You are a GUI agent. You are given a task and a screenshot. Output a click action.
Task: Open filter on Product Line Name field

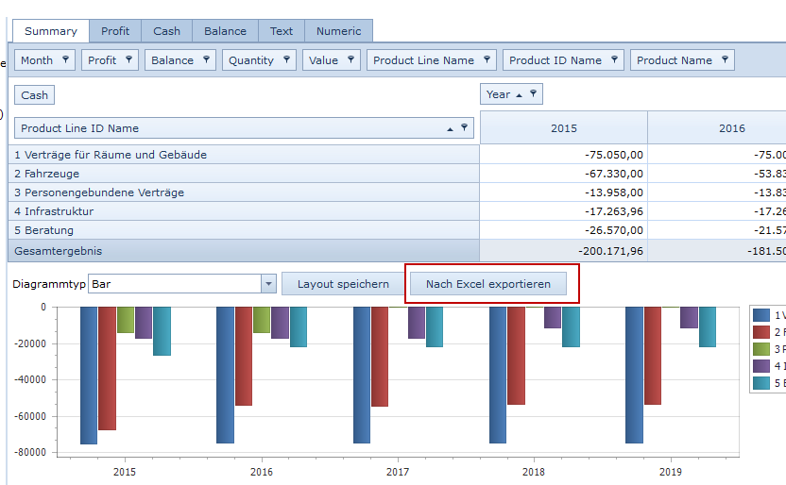pyautogui.click(x=487, y=59)
